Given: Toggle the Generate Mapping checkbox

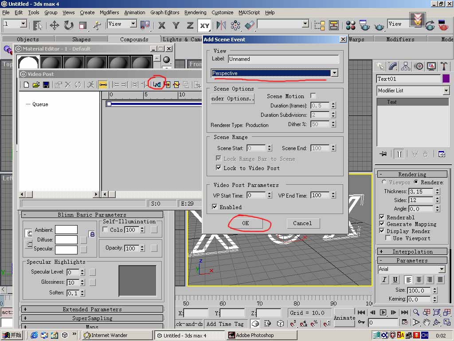Looking at the screenshot, I should pyautogui.click(x=382, y=224).
